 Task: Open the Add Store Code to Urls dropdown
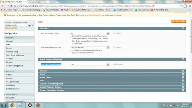pyautogui.click(x=89, y=33)
